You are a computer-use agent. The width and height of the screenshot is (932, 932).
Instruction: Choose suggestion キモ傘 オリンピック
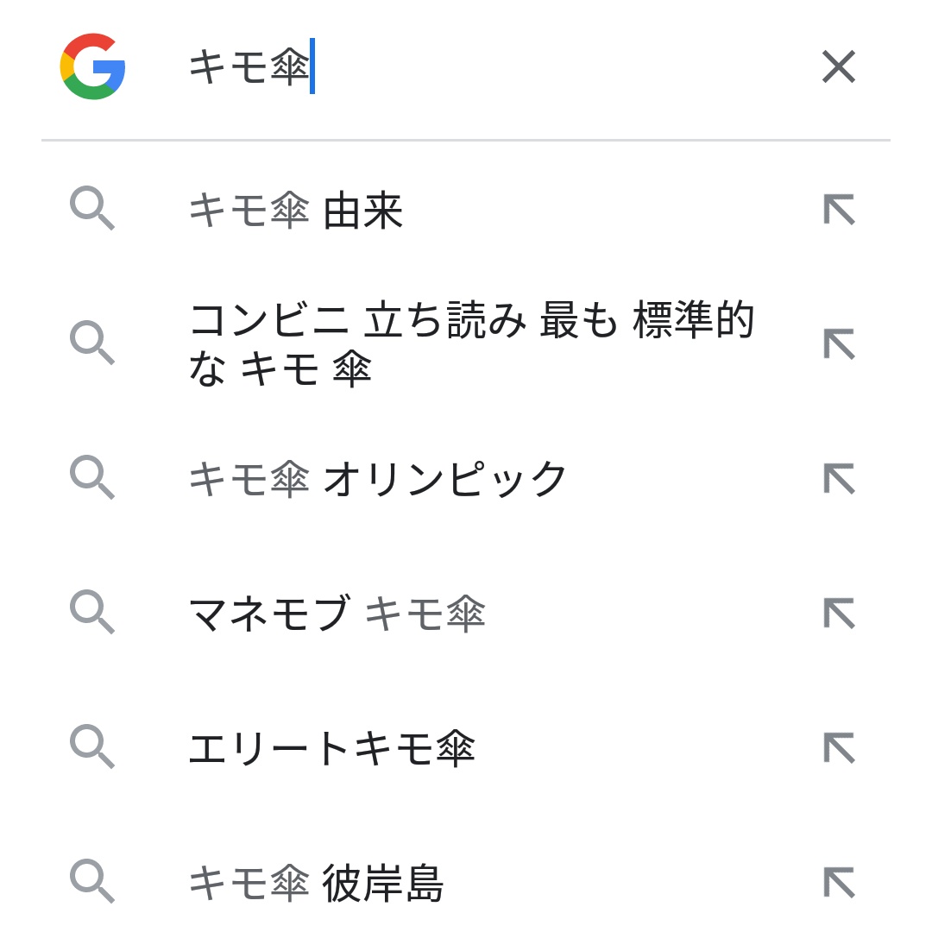(x=378, y=479)
